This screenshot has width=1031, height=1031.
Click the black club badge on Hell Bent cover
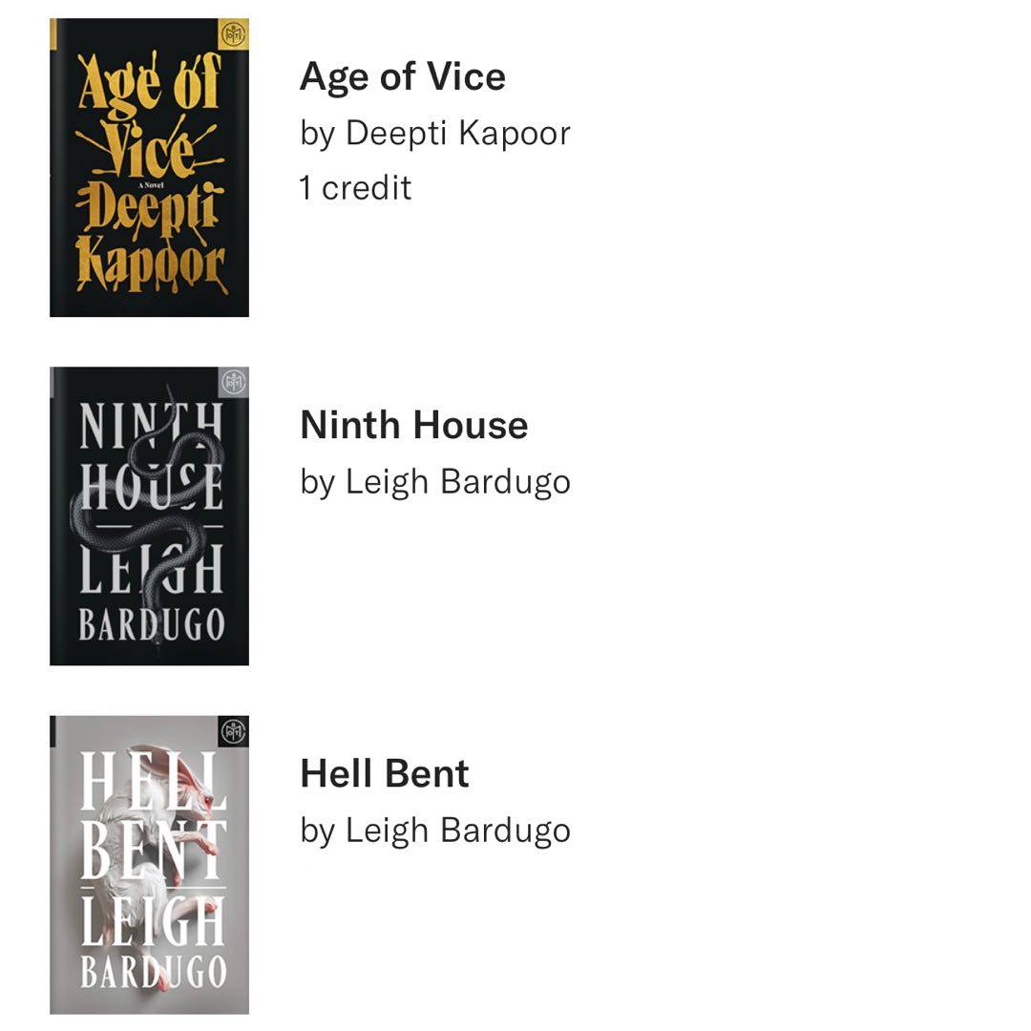[x=233, y=731]
